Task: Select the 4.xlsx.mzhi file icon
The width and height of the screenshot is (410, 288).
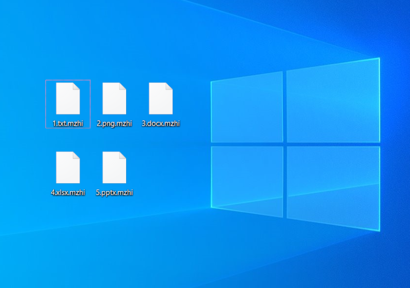Action: [x=68, y=168]
